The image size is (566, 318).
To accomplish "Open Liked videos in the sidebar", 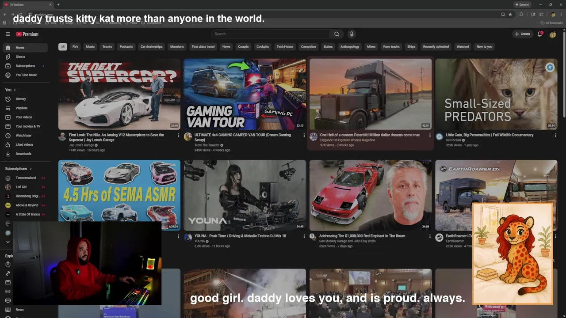I will [x=26, y=145].
